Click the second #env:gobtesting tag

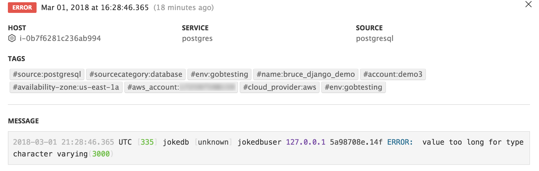pyautogui.click(x=354, y=87)
